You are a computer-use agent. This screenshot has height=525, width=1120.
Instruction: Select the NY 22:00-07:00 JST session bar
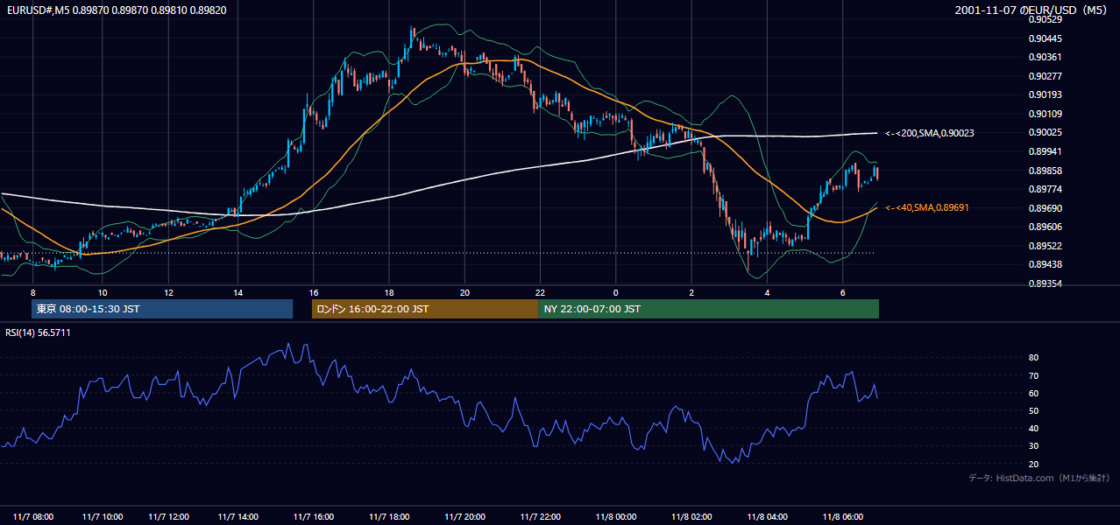tap(708, 309)
